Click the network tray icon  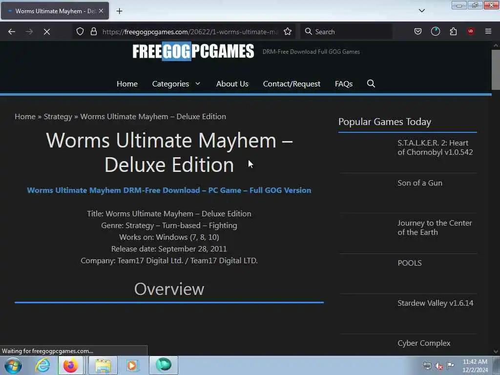[427, 366]
